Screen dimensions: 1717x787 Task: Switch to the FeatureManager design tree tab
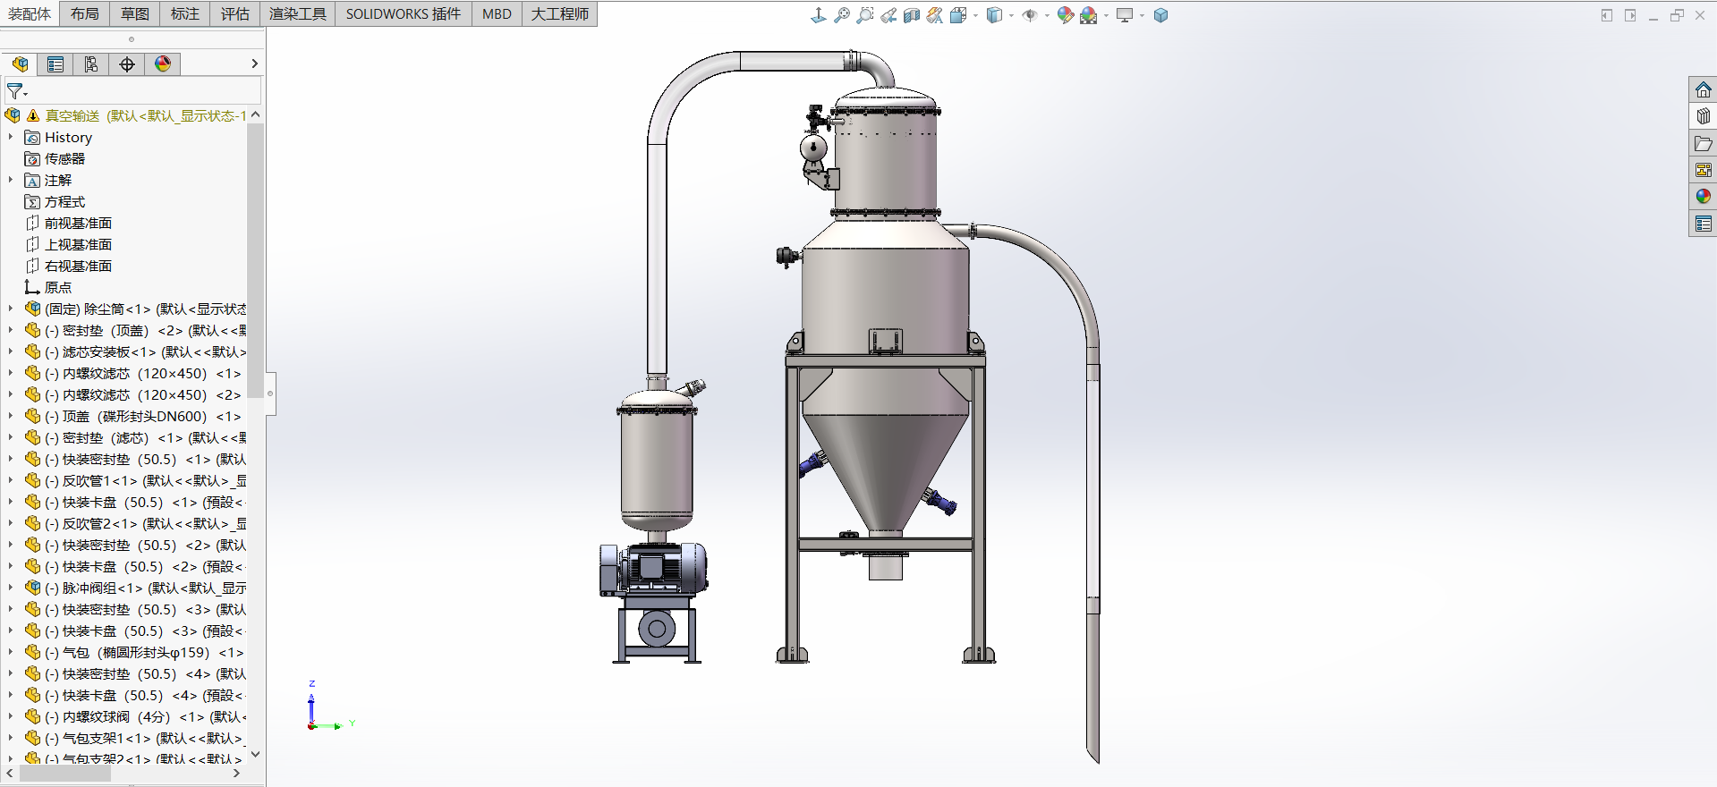click(x=20, y=64)
